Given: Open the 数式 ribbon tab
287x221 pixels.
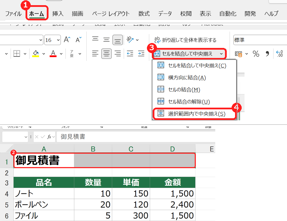Looking at the screenshot, I should pos(144,14).
